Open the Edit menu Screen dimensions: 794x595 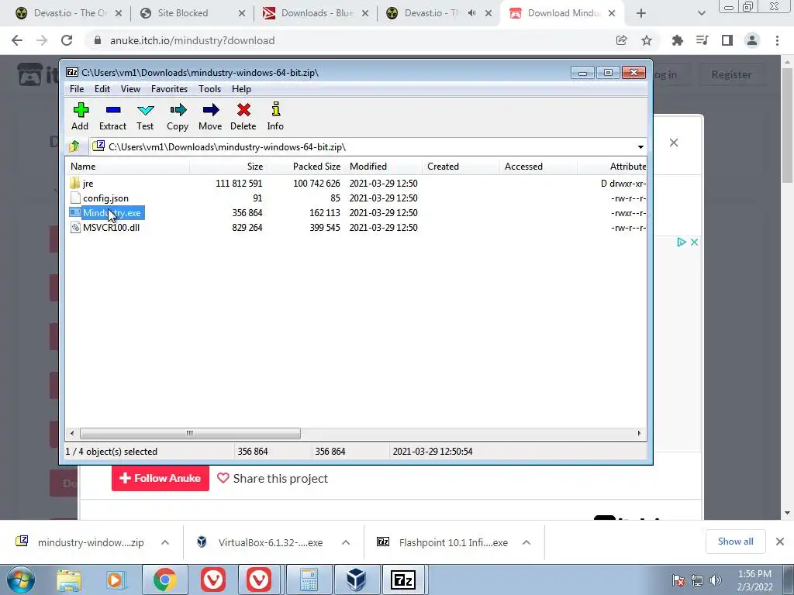(102, 89)
